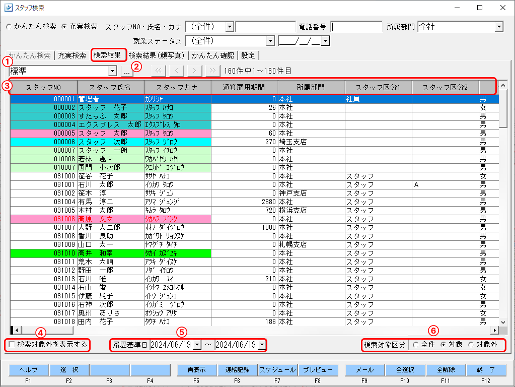Switch to the 設定 tab

pos(248,55)
